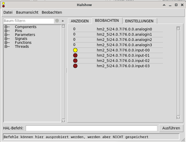This screenshot has height=142, width=186.
Task: Select the Signals label in the tree
Action: 21,39
